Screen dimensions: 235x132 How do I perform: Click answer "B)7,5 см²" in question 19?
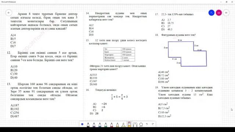coord(164,108)
